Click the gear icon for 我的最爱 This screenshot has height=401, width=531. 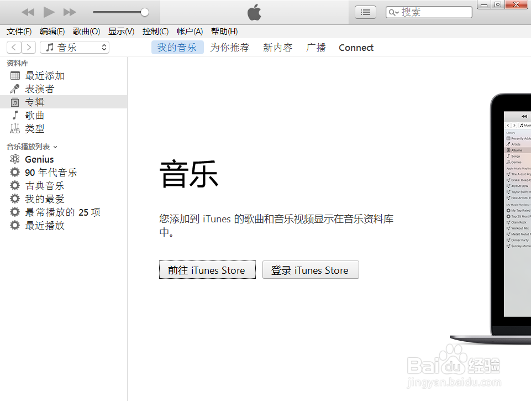pyautogui.click(x=15, y=199)
